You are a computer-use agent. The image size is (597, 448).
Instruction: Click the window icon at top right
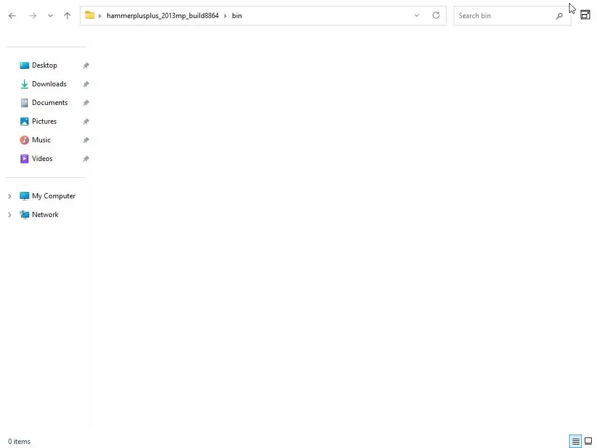585,15
